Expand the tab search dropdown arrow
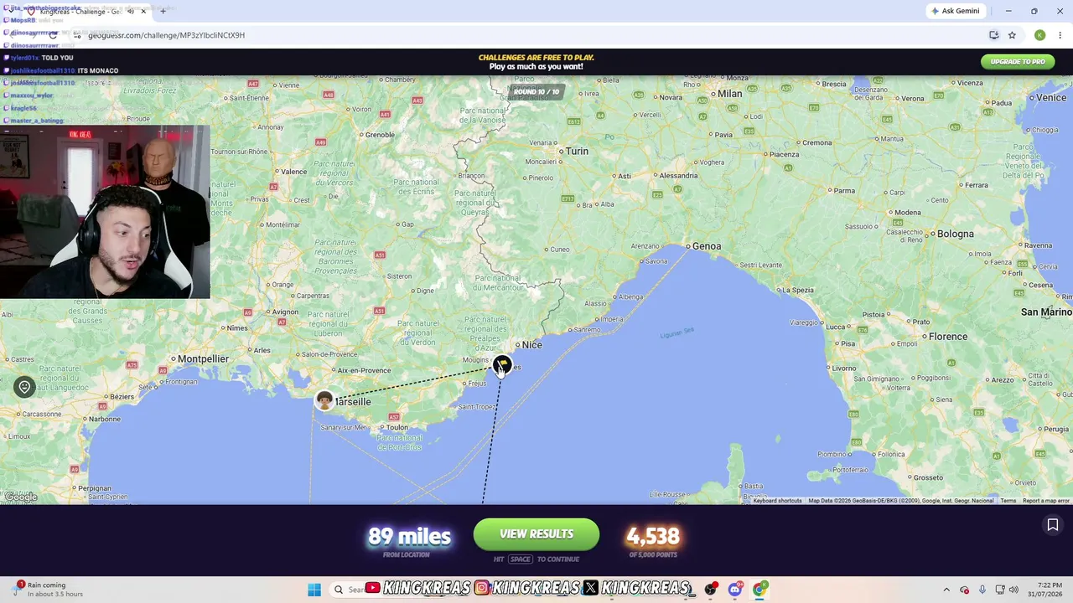Screen dimensions: 1073x603 [x=10, y=12]
